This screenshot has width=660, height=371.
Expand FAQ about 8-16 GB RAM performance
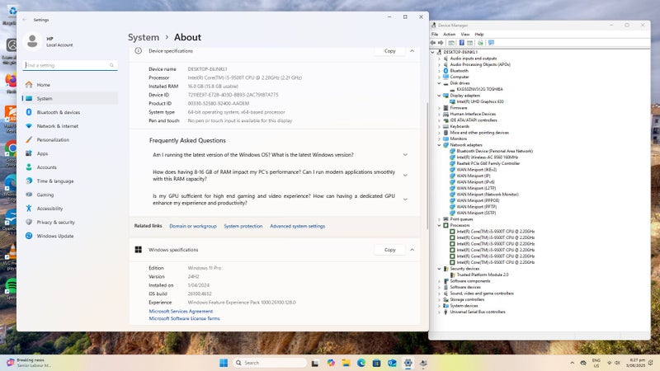click(x=405, y=176)
